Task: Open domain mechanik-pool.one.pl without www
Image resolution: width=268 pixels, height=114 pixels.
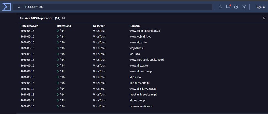Action: click(143, 94)
